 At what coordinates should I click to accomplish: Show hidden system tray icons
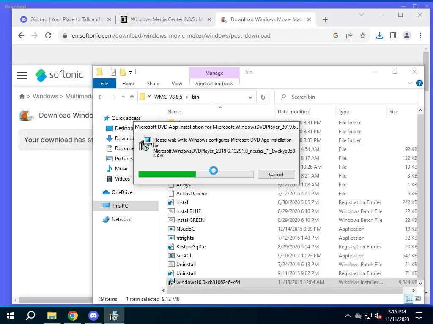(x=348, y=316)
